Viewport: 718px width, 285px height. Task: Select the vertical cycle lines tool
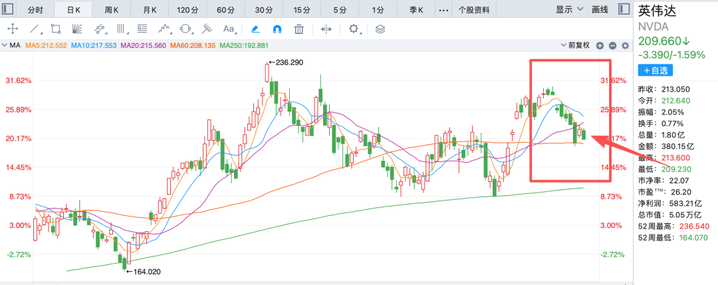(x=122, y=29)
